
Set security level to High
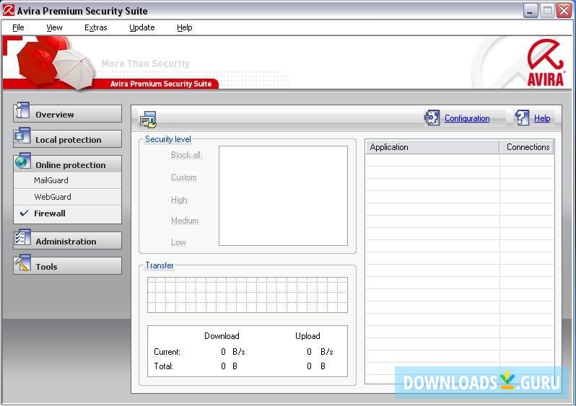[x=179, y=200]
